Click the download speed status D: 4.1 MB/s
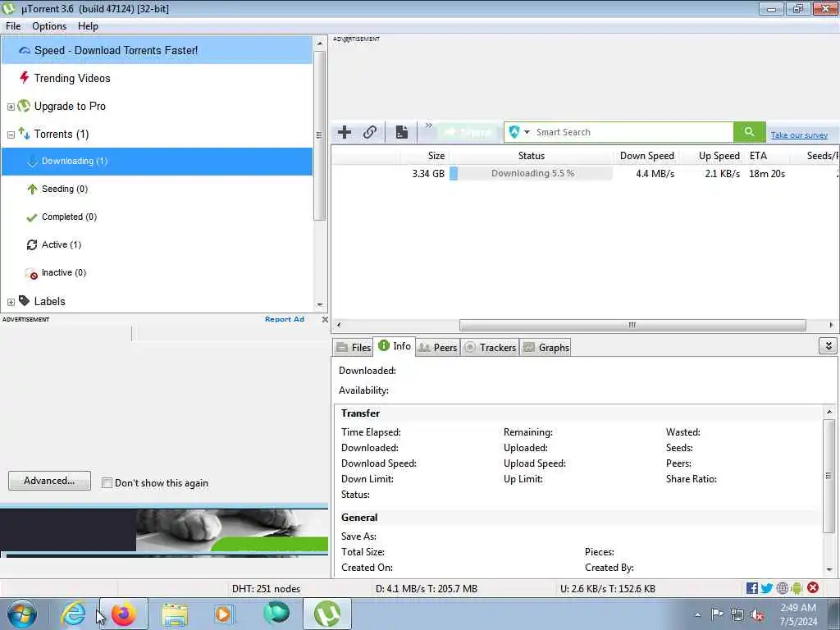 click(x=427, y=589)
